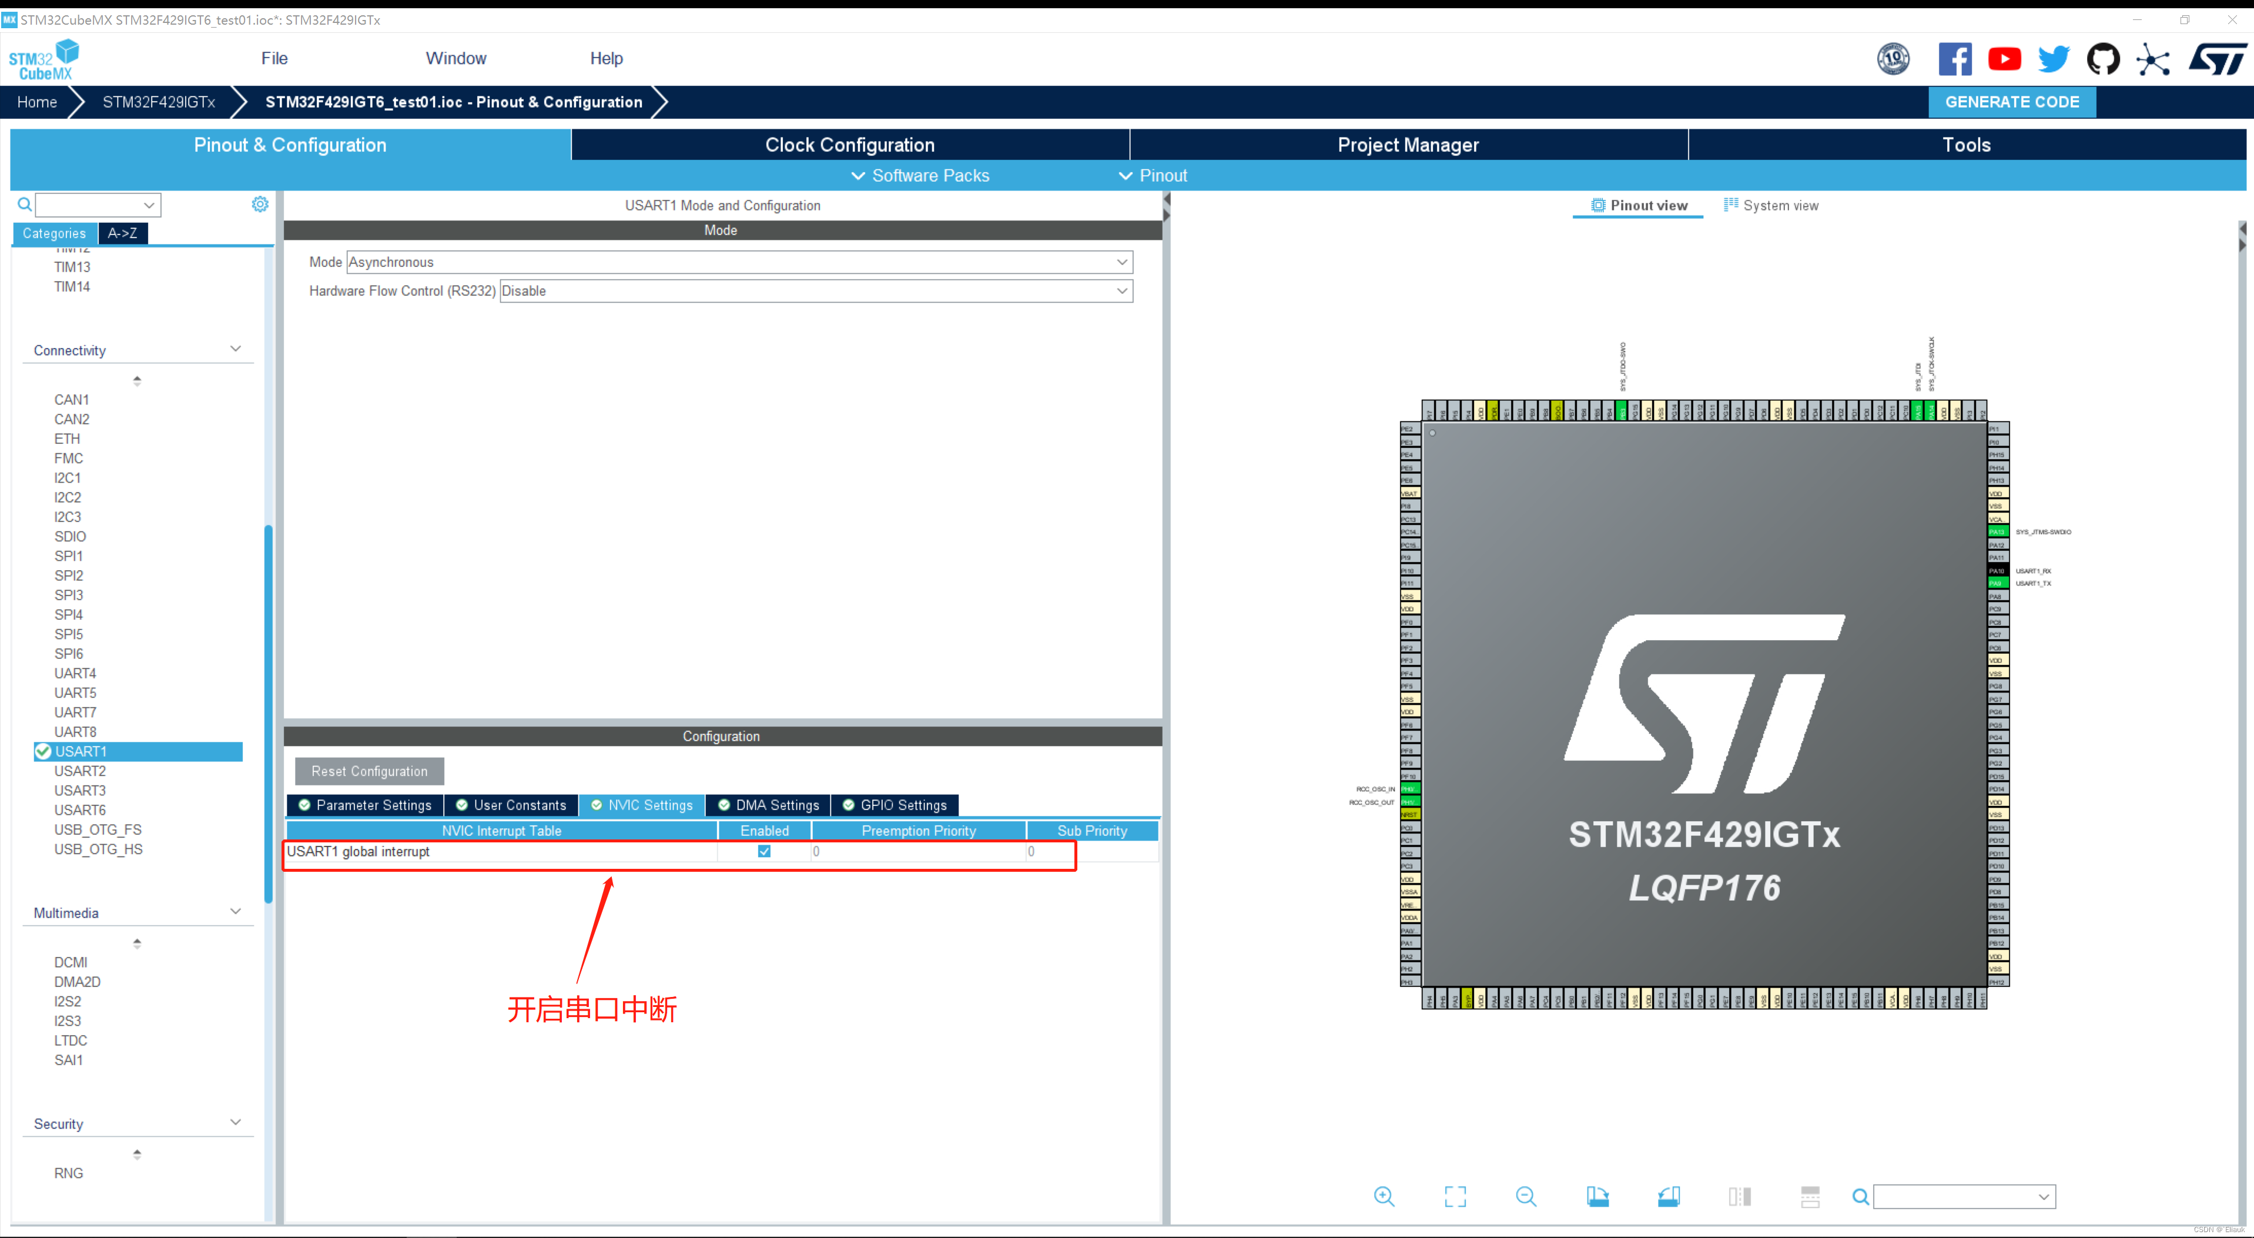Click the ST community network icon

(2152, 59)
